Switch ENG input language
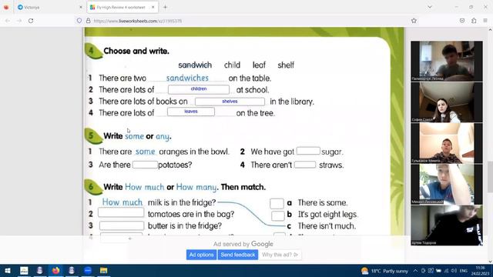 tap(464, 271)
